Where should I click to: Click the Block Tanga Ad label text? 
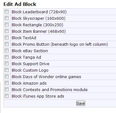tap(26, 57)
